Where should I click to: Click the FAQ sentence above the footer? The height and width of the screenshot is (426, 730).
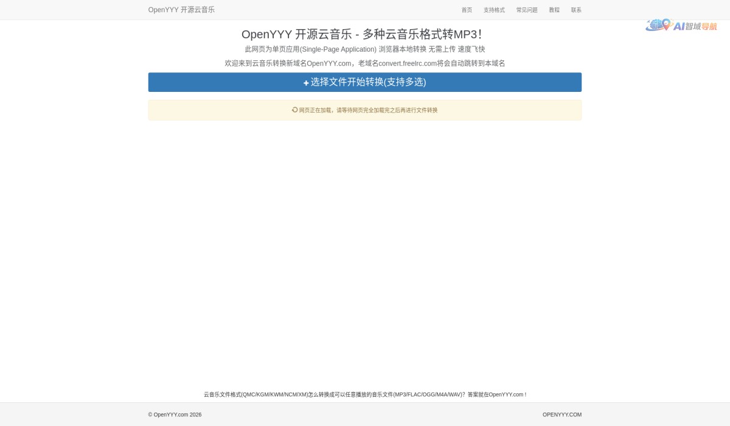[365, 394]
